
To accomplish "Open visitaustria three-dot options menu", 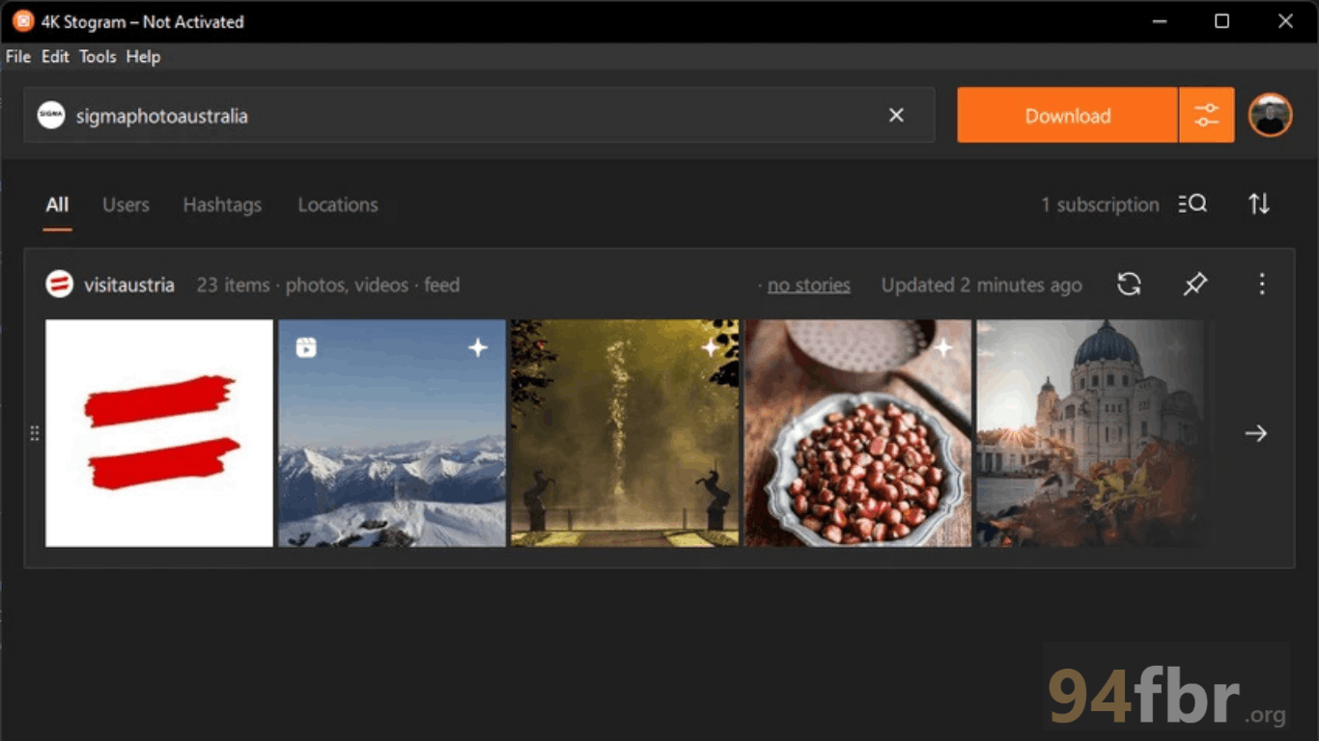I will [x=1261, y=284].
